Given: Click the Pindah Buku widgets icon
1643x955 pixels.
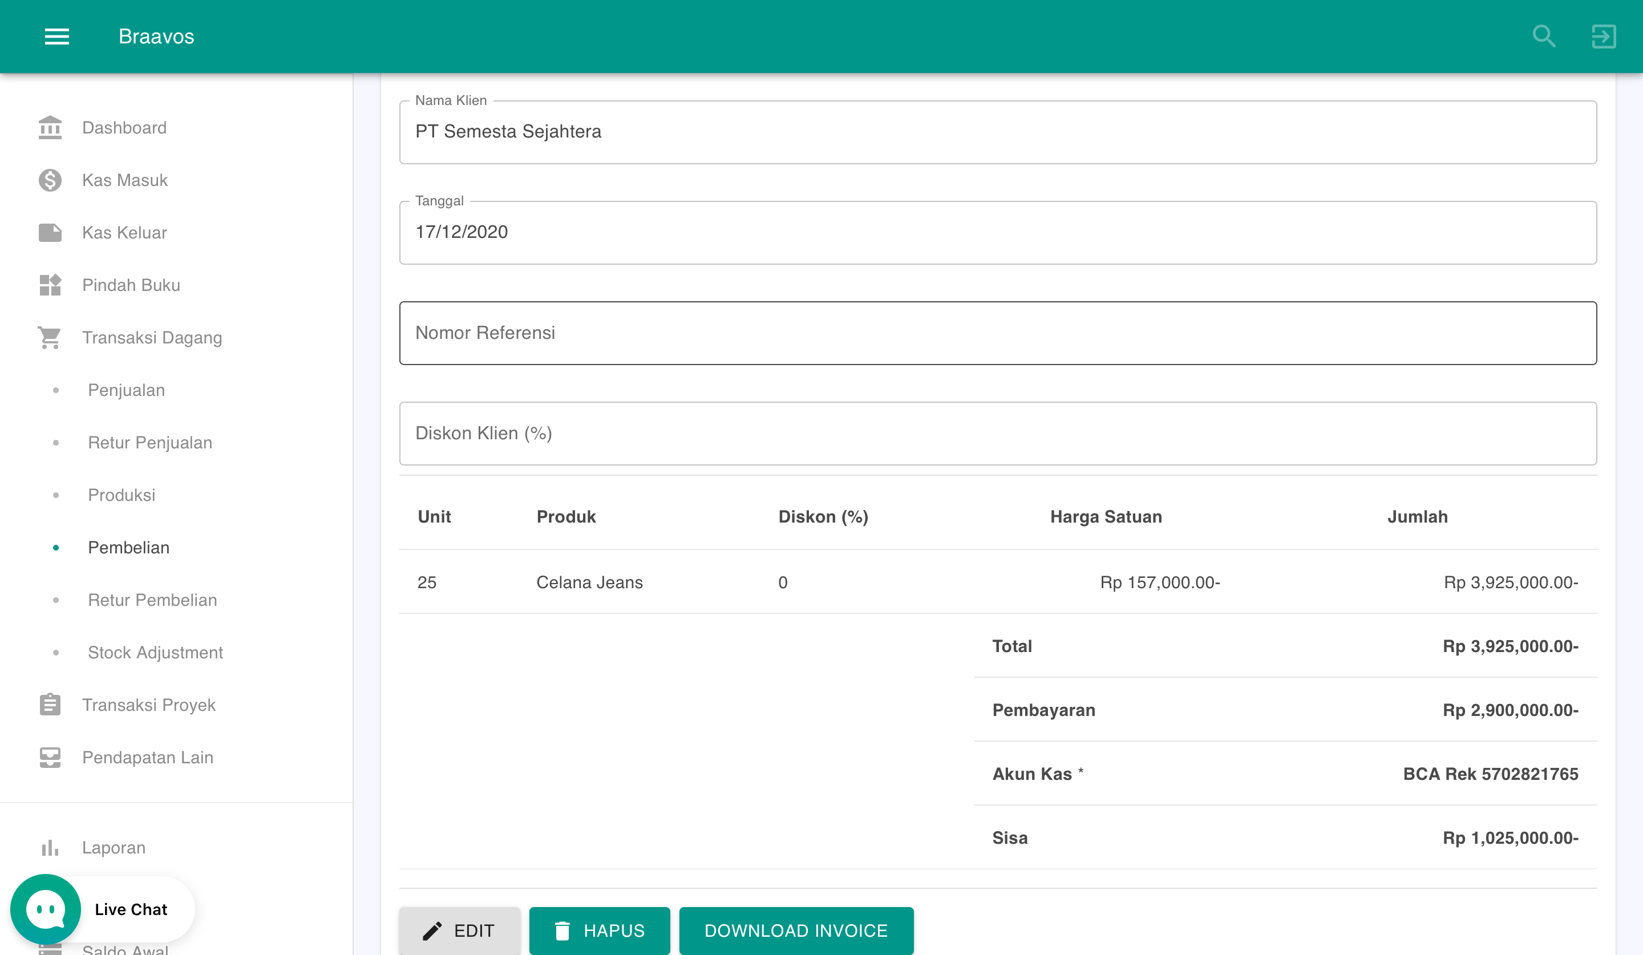Looking at the screenshot, I should [50, 285].
